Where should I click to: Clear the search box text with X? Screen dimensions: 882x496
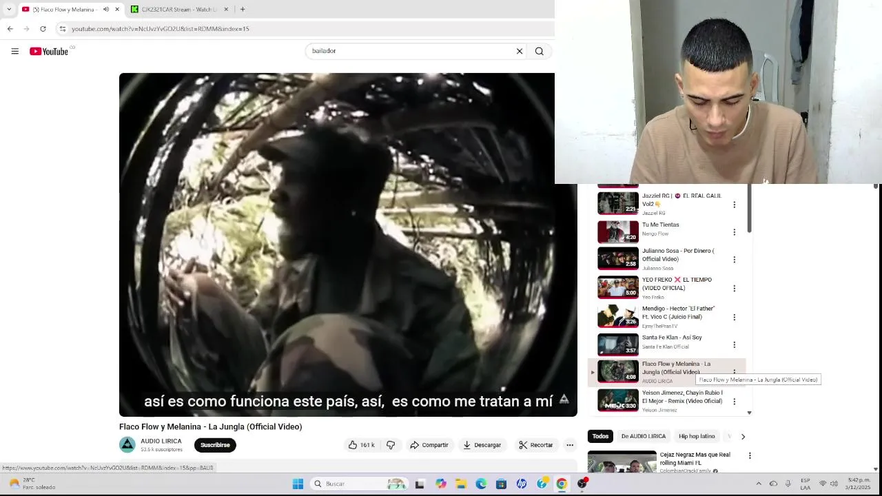pyautogui.click(x=520, y=51)
